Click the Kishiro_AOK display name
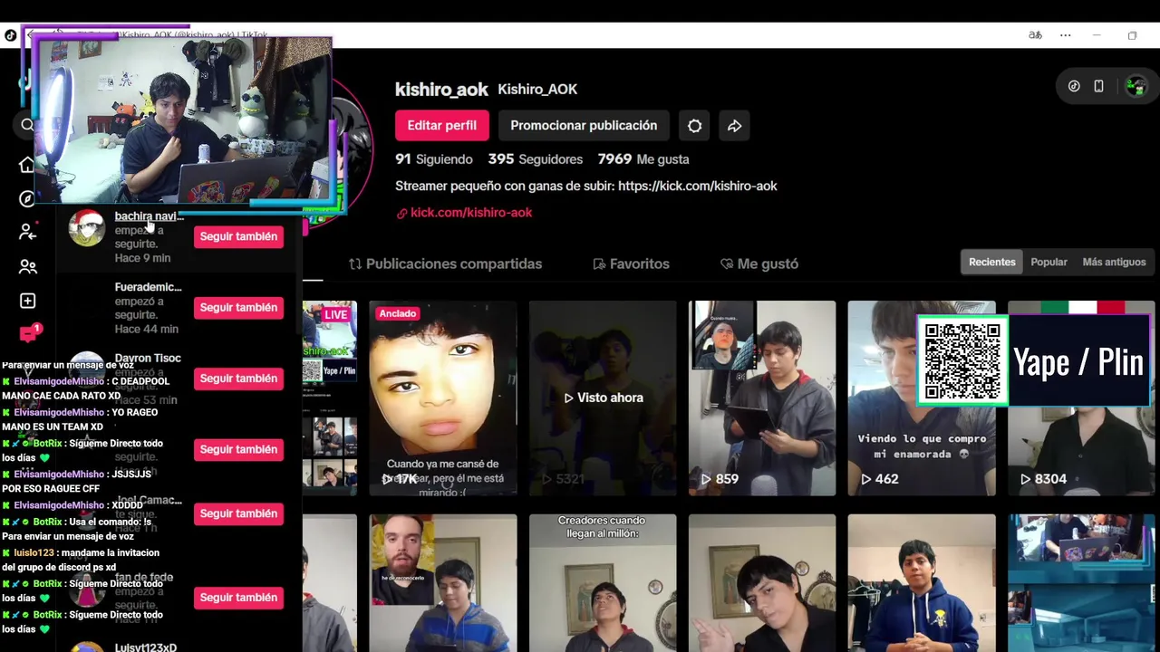 [537, 90]
